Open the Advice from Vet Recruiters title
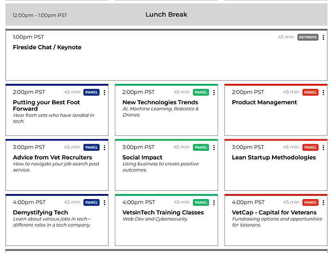The image size is (332, 253). (x=53, y=158)
